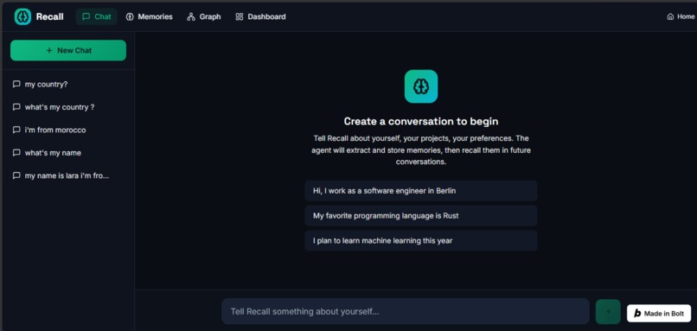Open the Memories tab

point(150,17)
